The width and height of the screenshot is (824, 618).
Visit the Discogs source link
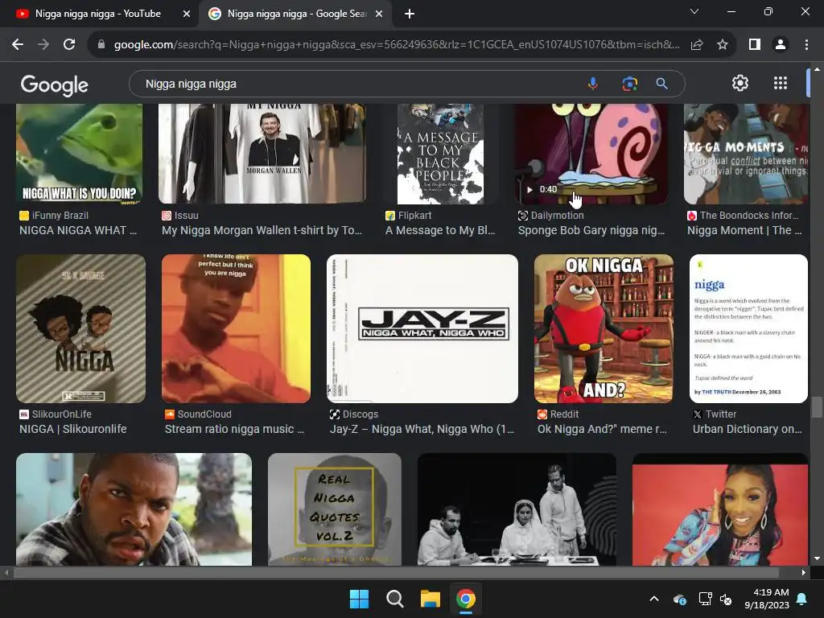pyautogui.click(x=354, y=414)
